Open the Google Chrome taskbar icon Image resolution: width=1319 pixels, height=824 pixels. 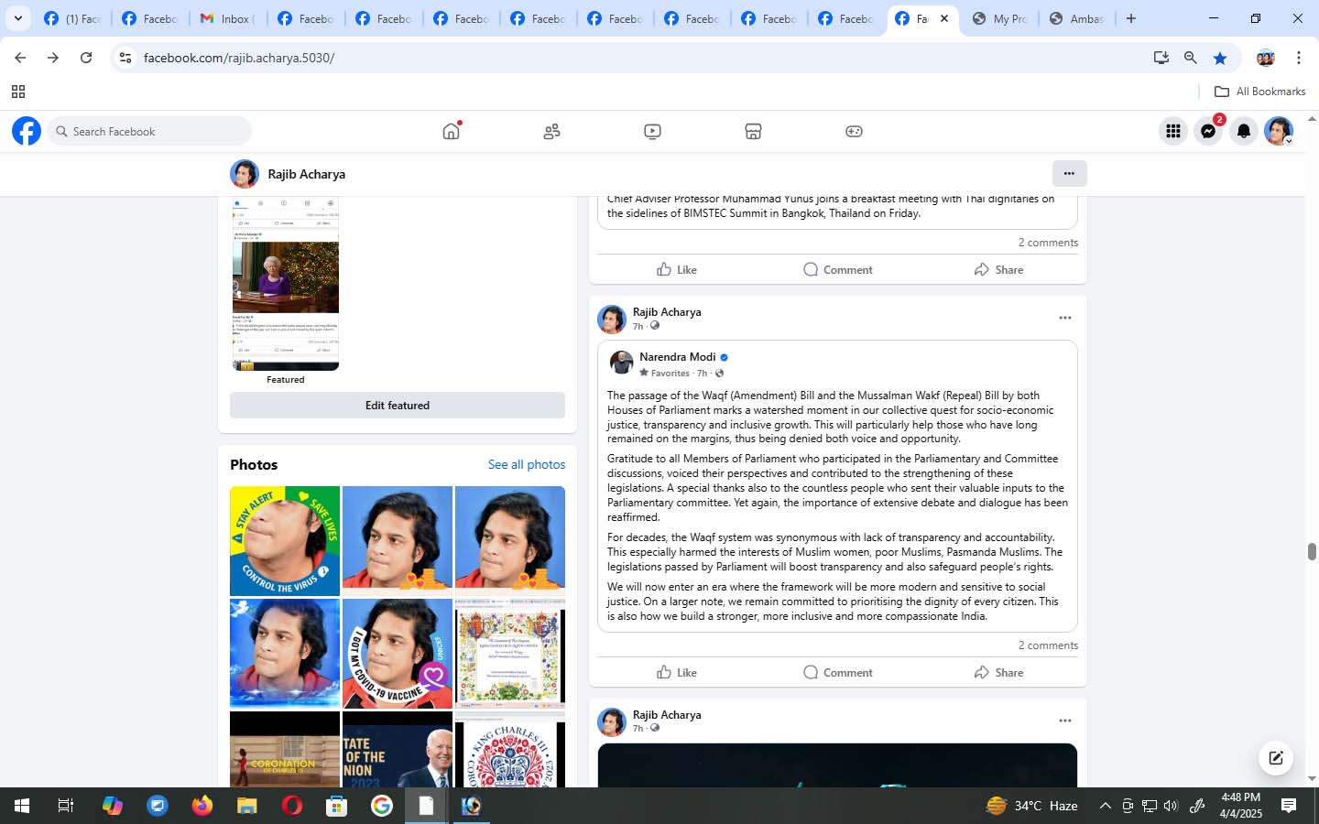[x=381, y=806]
